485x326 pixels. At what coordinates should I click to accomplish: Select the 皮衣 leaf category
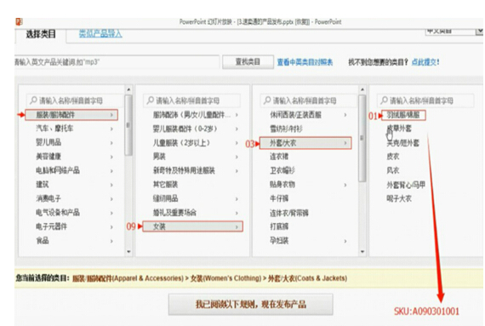pyautogui.click(x=393, y=157)
